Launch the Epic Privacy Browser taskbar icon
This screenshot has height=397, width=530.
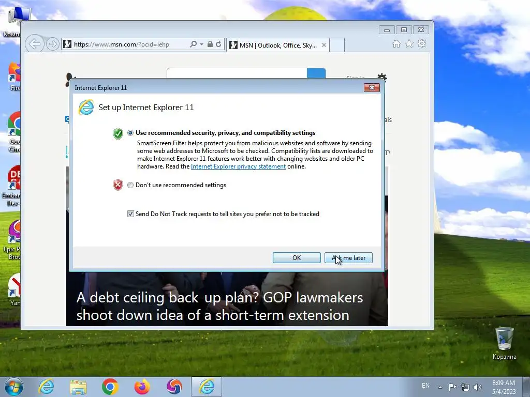pos(174,387)
